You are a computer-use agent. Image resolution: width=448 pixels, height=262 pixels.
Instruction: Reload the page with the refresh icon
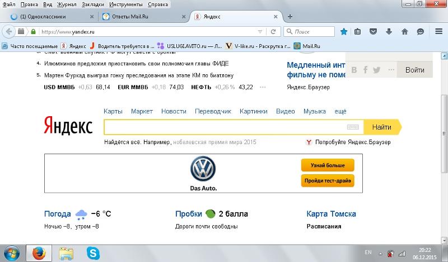click(273, 32)
